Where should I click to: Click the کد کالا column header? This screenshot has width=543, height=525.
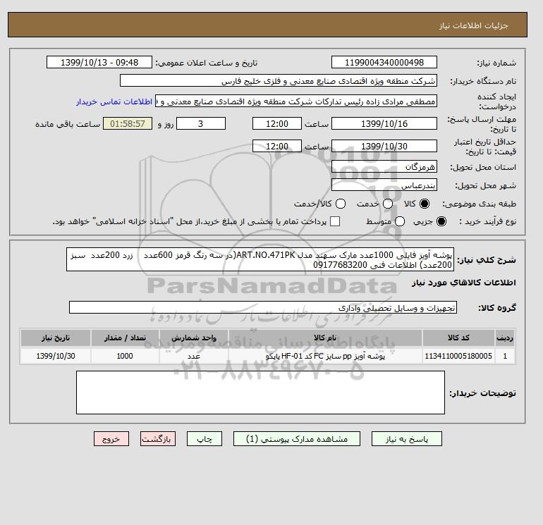[458, 338]
